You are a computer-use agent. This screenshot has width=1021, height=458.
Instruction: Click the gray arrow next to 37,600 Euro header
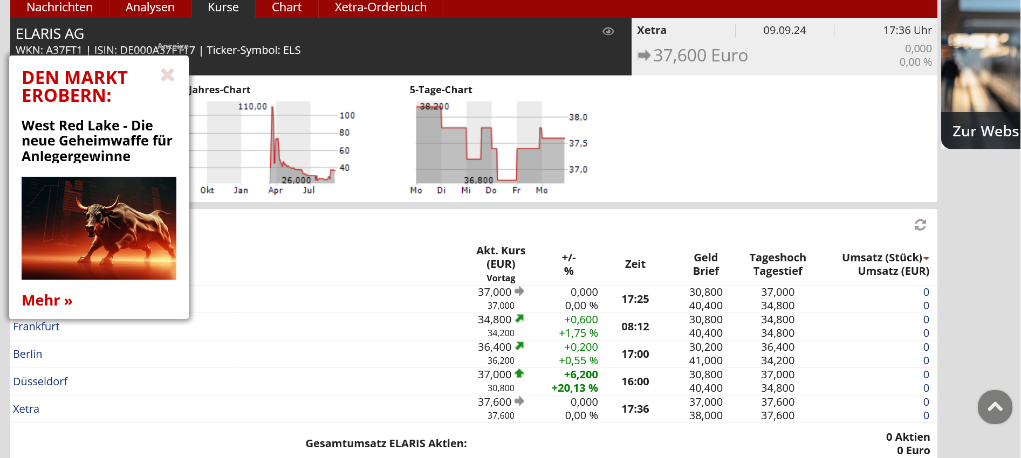point(643,55)
